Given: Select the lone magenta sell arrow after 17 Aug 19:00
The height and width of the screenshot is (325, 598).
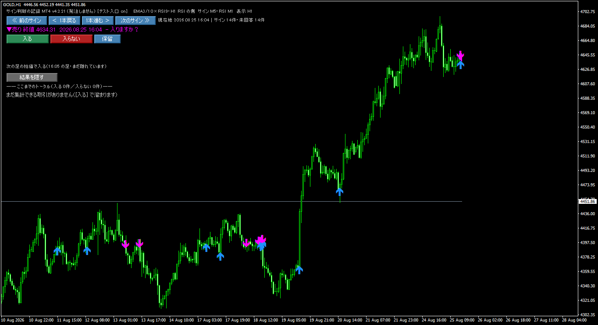Looking at the screenshot, I should 246,243.
